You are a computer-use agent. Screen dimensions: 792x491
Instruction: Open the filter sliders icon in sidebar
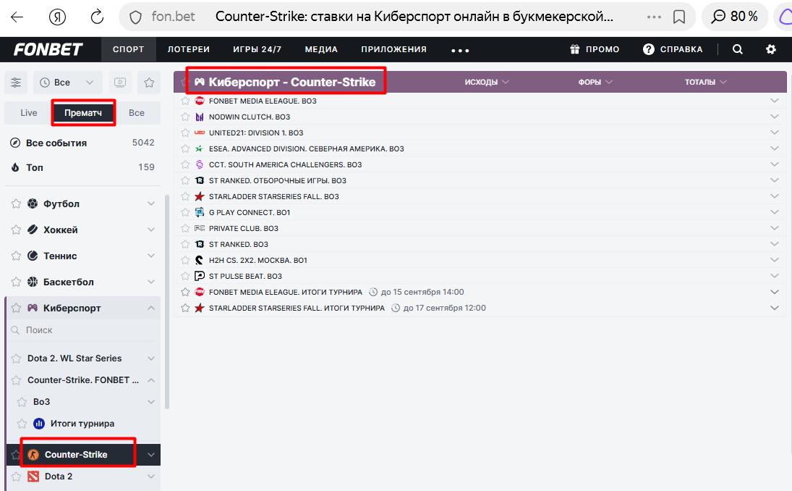pos(16,83)
